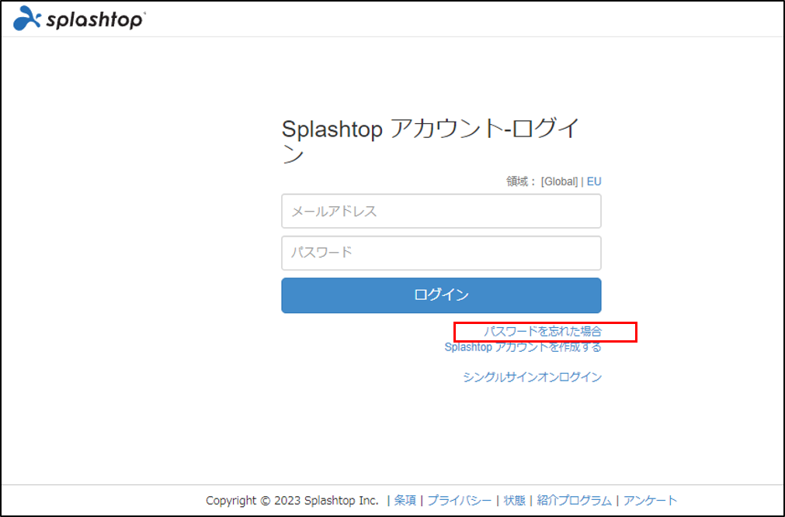Click the Splashtop アカウント-ログイン heading
The height and width of the screenshot is (517, 785).
point(431,141)
